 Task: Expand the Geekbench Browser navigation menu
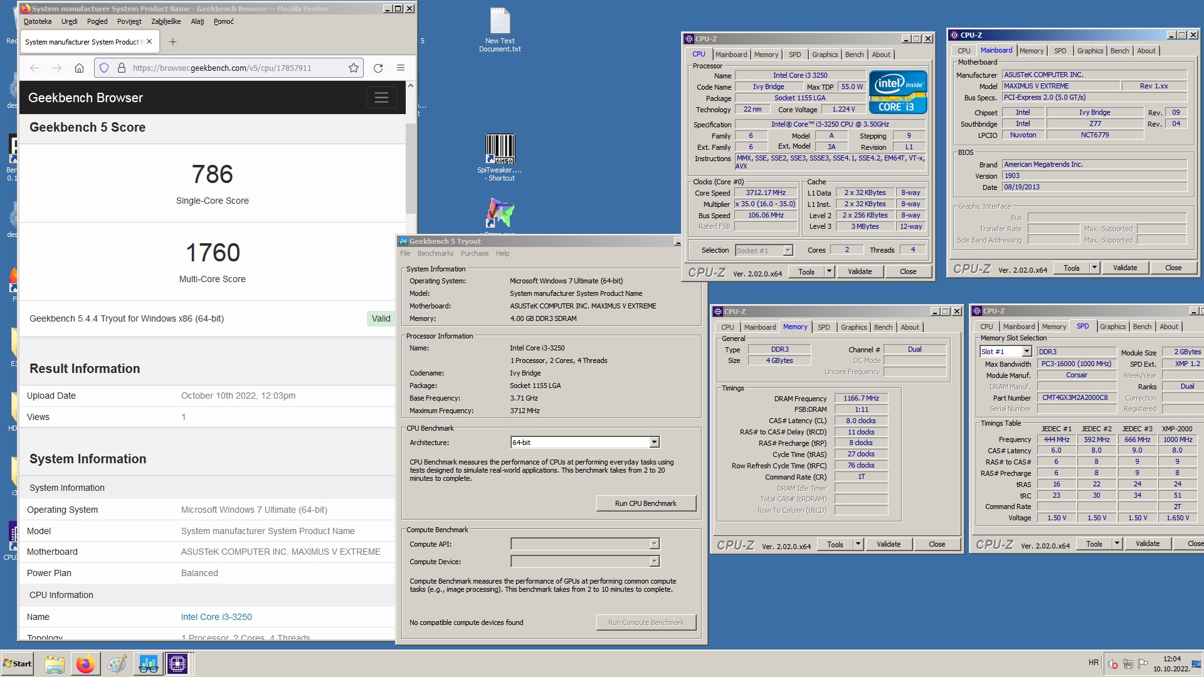381,98
